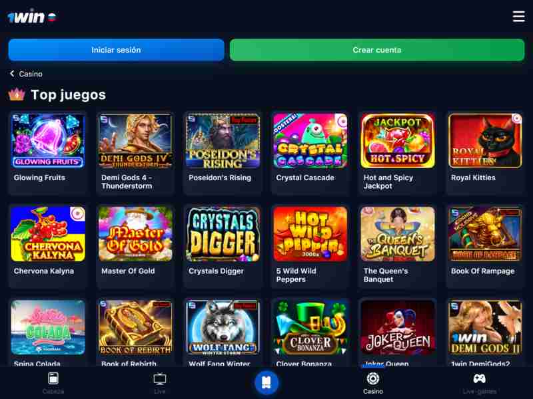Launch Crystal Cascade game
Image resolution: width=533 pixels, height=399 pixels.
310,141
